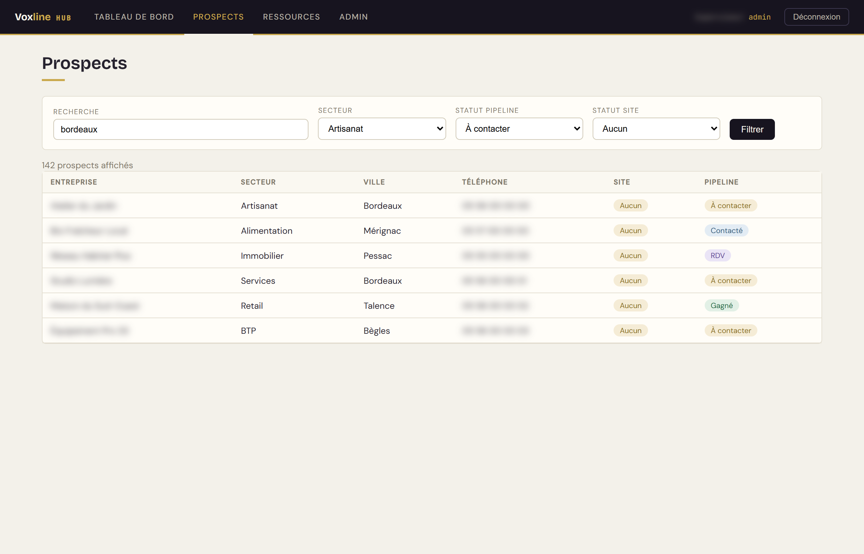Click Bordeaux in the Artisanat row

tap(382, 205)
